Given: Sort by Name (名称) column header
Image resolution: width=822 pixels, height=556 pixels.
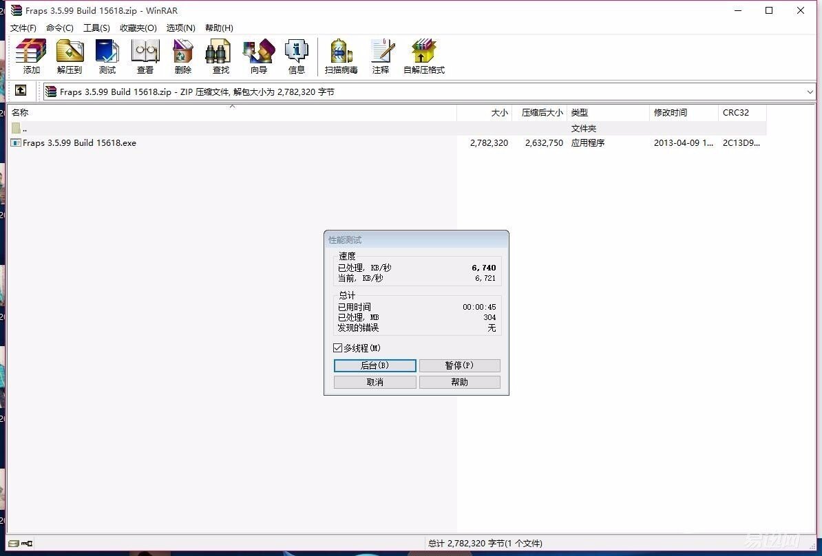Looking at the screenshot, I should click(x=232, y=113).
